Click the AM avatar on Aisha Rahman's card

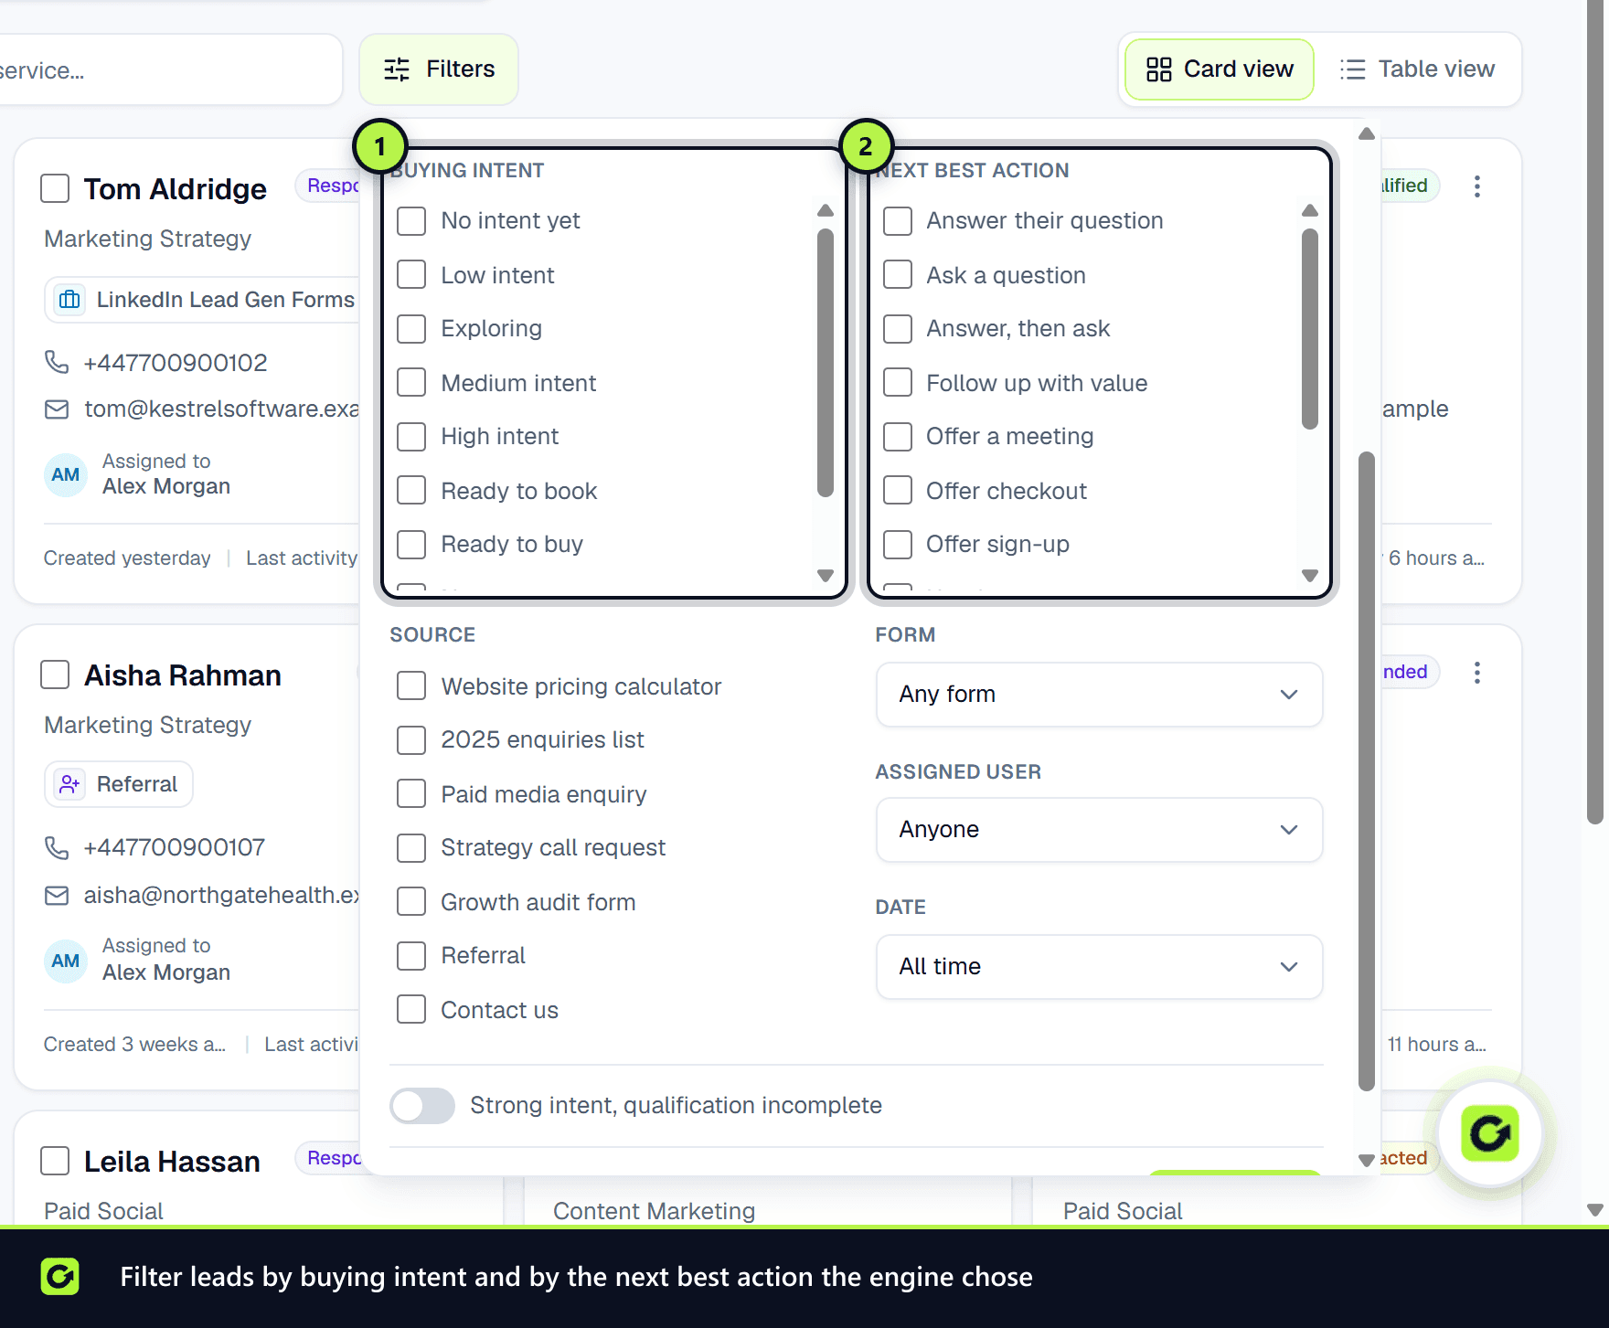click(x=65, y=961)
